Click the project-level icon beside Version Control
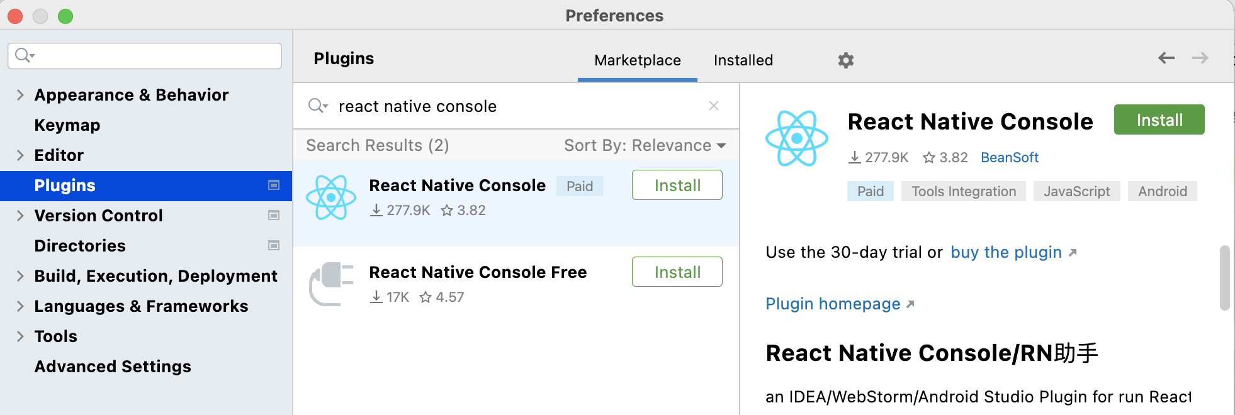 274,215
